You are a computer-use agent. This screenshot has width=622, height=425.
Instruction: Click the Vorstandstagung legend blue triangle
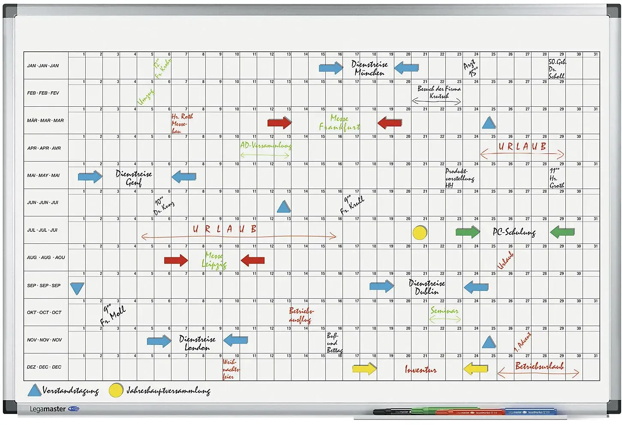(x=35, y=390)
